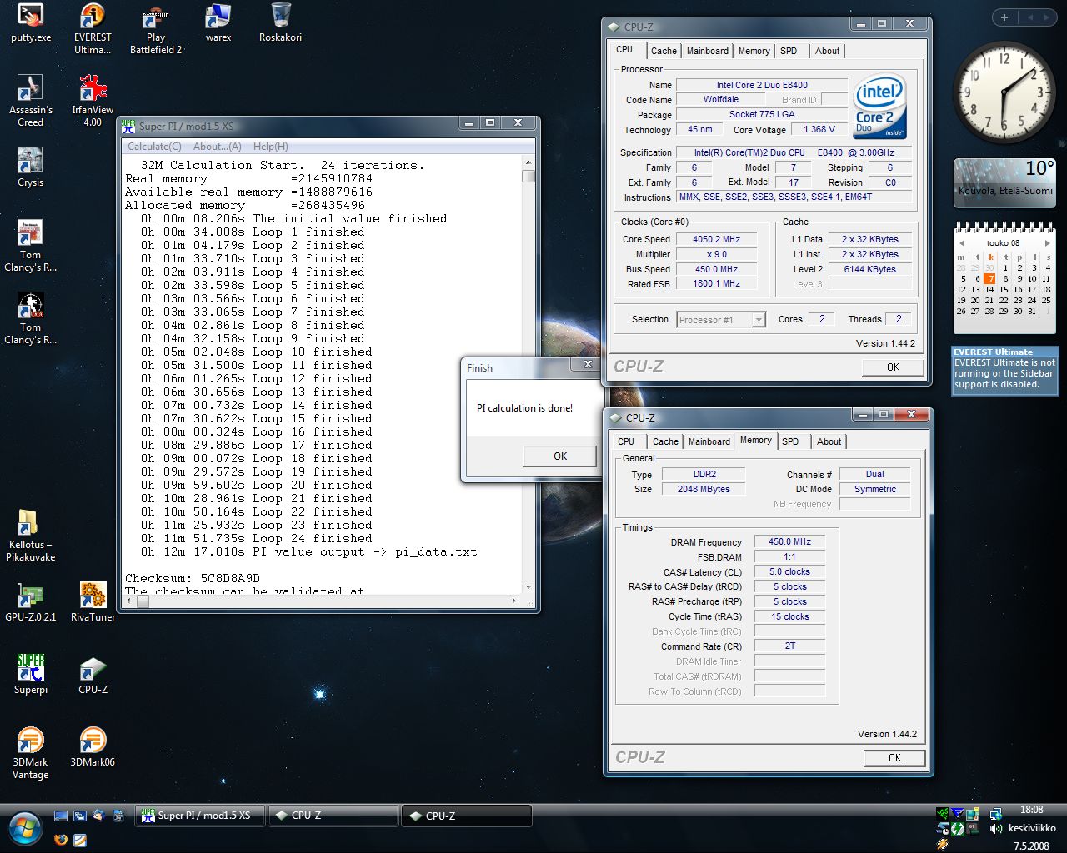Click the analog clock gadget
The image size is (1067, 853).
pos(1003,92)
